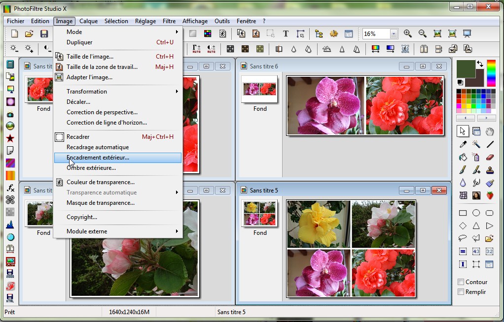Click the HTML save icon in left sidebar
This screenshot has width=504, height=322.
pos(10,298)
